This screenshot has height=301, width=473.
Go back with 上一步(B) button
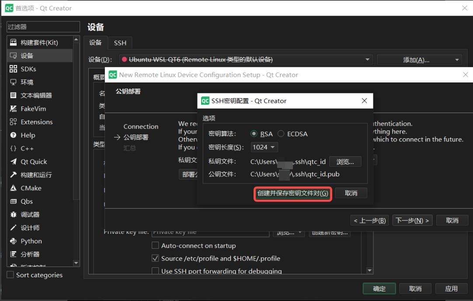coord(370,221)
